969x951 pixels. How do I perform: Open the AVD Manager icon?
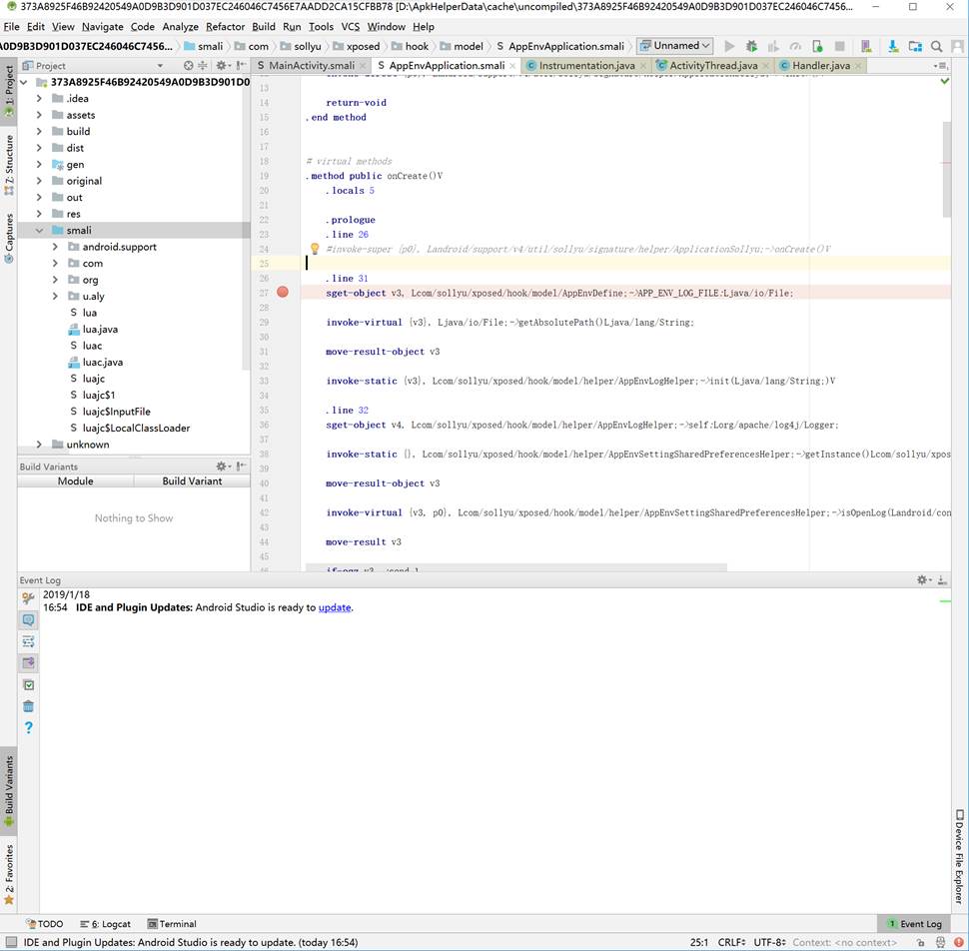866,46
